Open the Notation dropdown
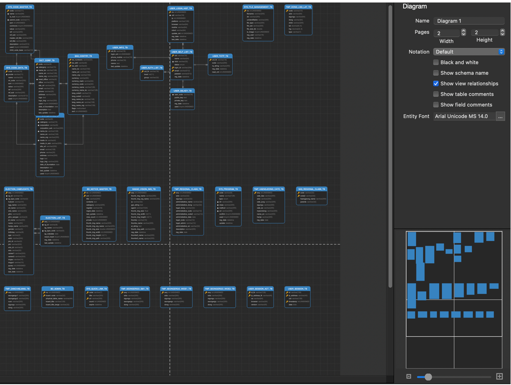The height and width of the screenshot is (385, 511). point(469,52)
